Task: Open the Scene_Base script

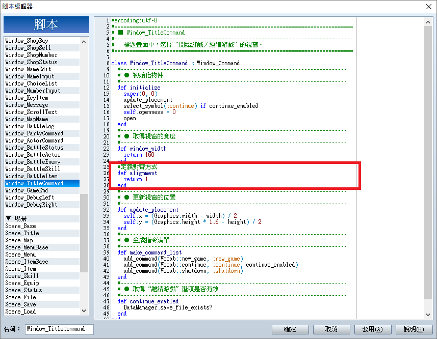Action: click(42, 226)
